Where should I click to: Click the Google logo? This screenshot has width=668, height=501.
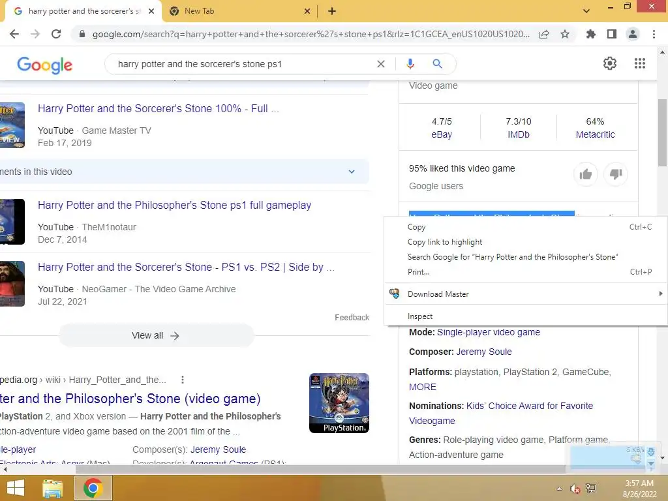pos(45,65)
